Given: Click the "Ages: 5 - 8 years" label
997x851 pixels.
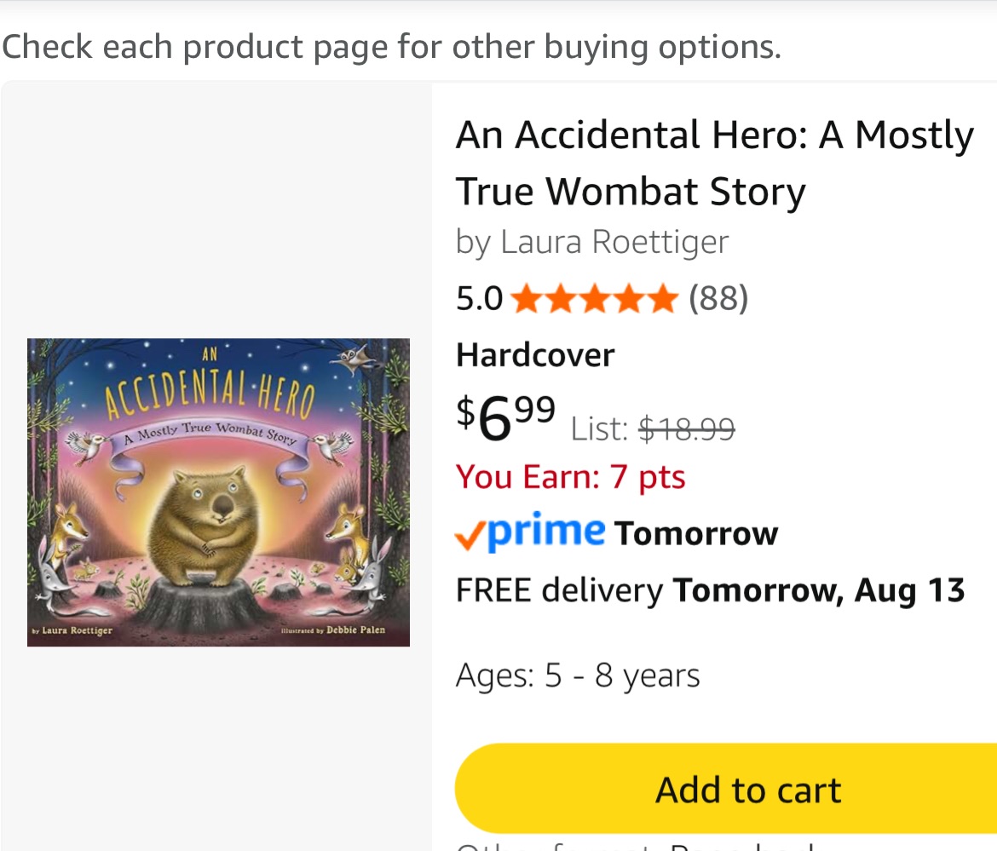Looking at the screenshot, I should [578, 676].
